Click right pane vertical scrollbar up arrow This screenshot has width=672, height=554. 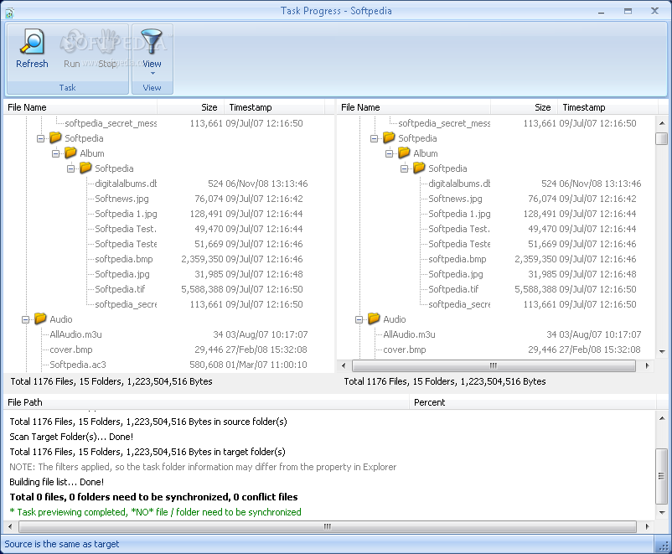(662, 123)
